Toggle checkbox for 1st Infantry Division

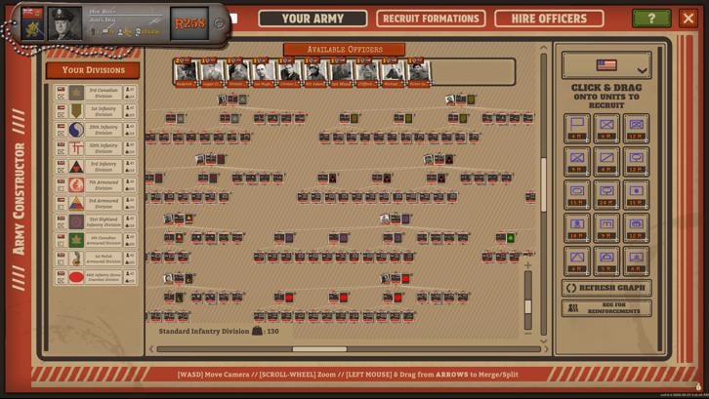point(62,115)
